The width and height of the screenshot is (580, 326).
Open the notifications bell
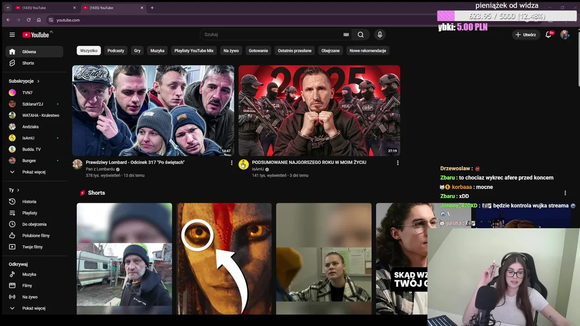click(548, 34)
